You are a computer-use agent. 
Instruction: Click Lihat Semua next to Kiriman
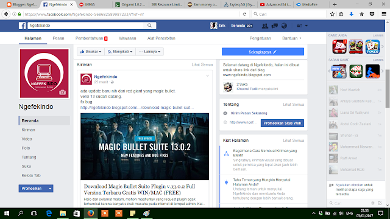coord(202,64)
